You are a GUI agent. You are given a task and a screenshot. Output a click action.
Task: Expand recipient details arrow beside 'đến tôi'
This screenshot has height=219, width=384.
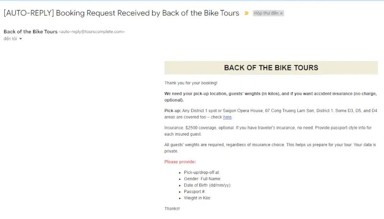[x=21, y=39]
